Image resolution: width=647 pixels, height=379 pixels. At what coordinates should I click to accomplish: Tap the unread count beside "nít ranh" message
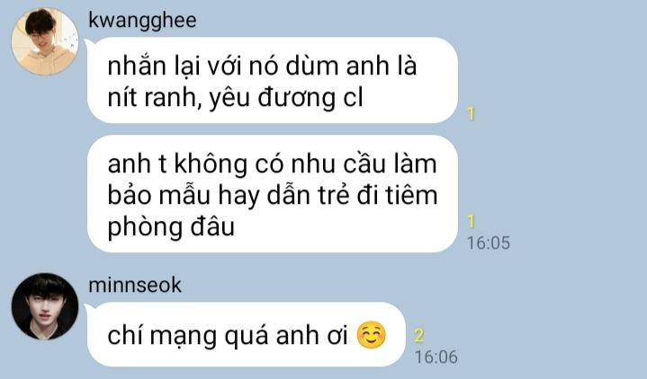pos(472,114)
